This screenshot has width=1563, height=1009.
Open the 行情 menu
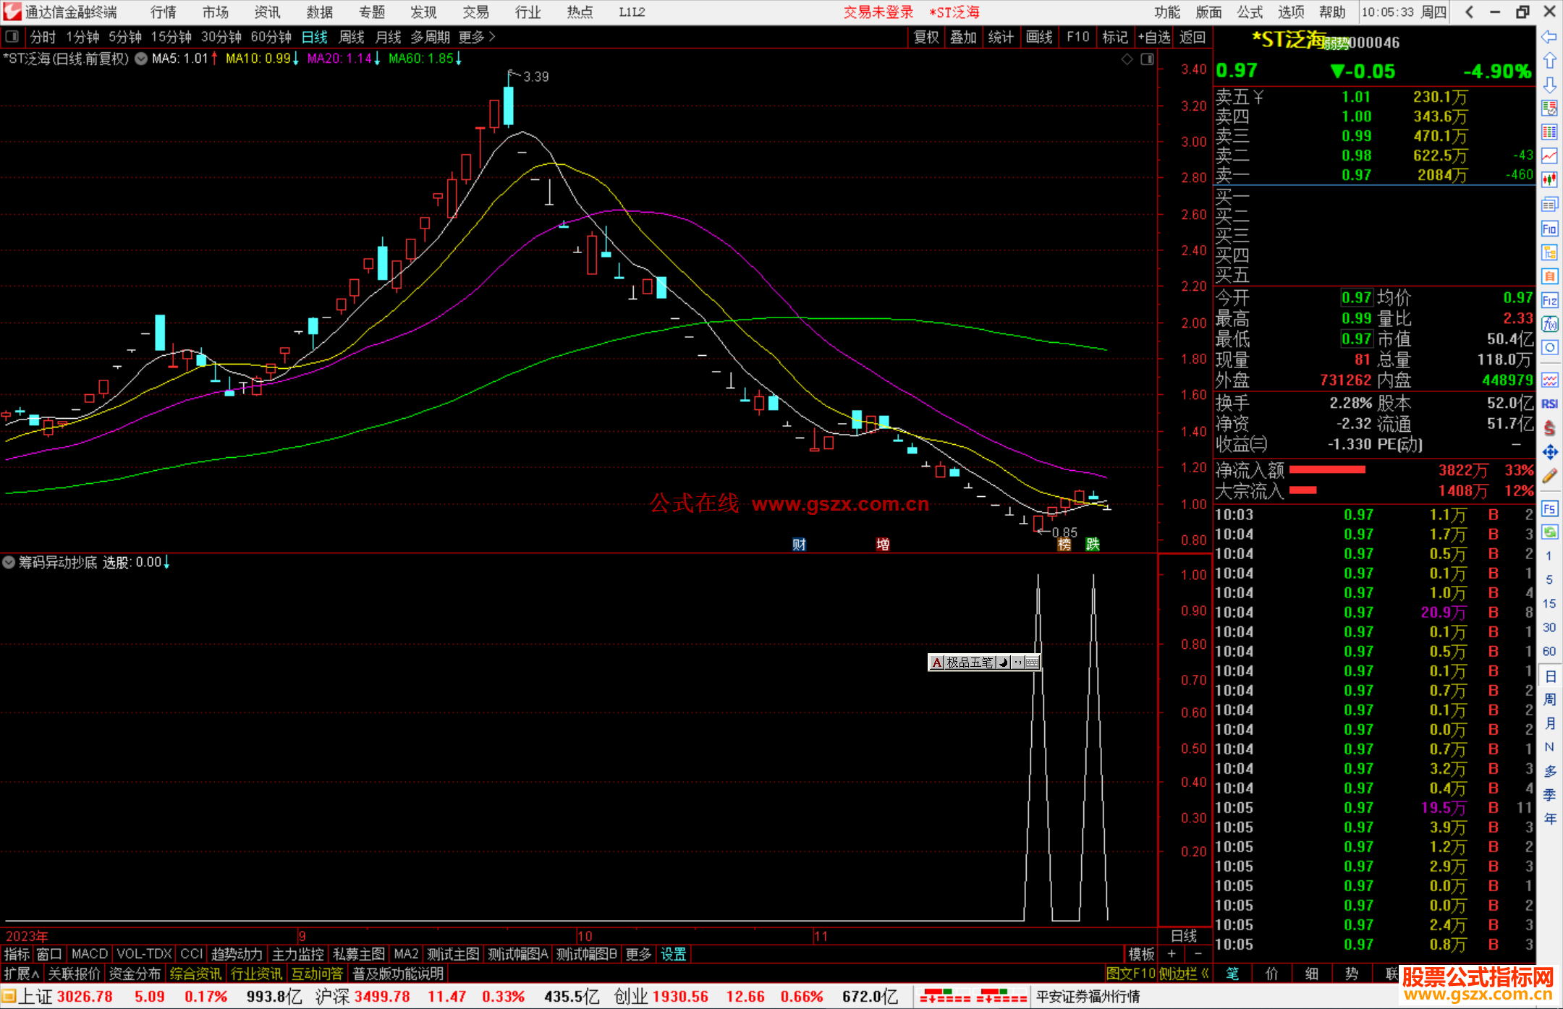[x=163, y=12]
